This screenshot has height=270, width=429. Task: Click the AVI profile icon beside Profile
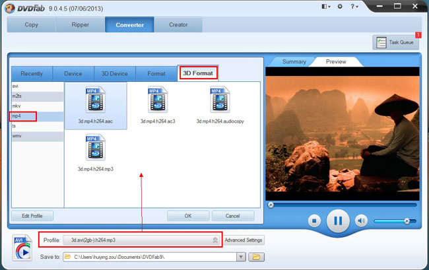point(22,248)
